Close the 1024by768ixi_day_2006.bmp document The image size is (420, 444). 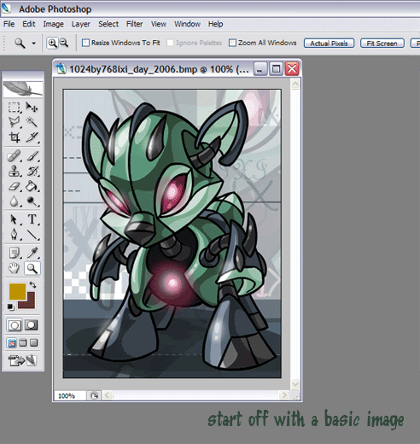(292, 69)
